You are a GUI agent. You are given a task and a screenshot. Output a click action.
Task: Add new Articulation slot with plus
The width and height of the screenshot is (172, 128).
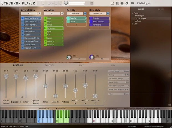coord(31,51)
